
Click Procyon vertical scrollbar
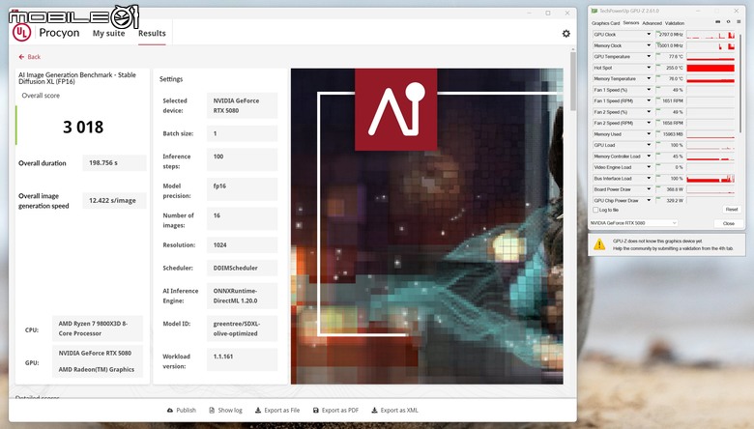572,81
